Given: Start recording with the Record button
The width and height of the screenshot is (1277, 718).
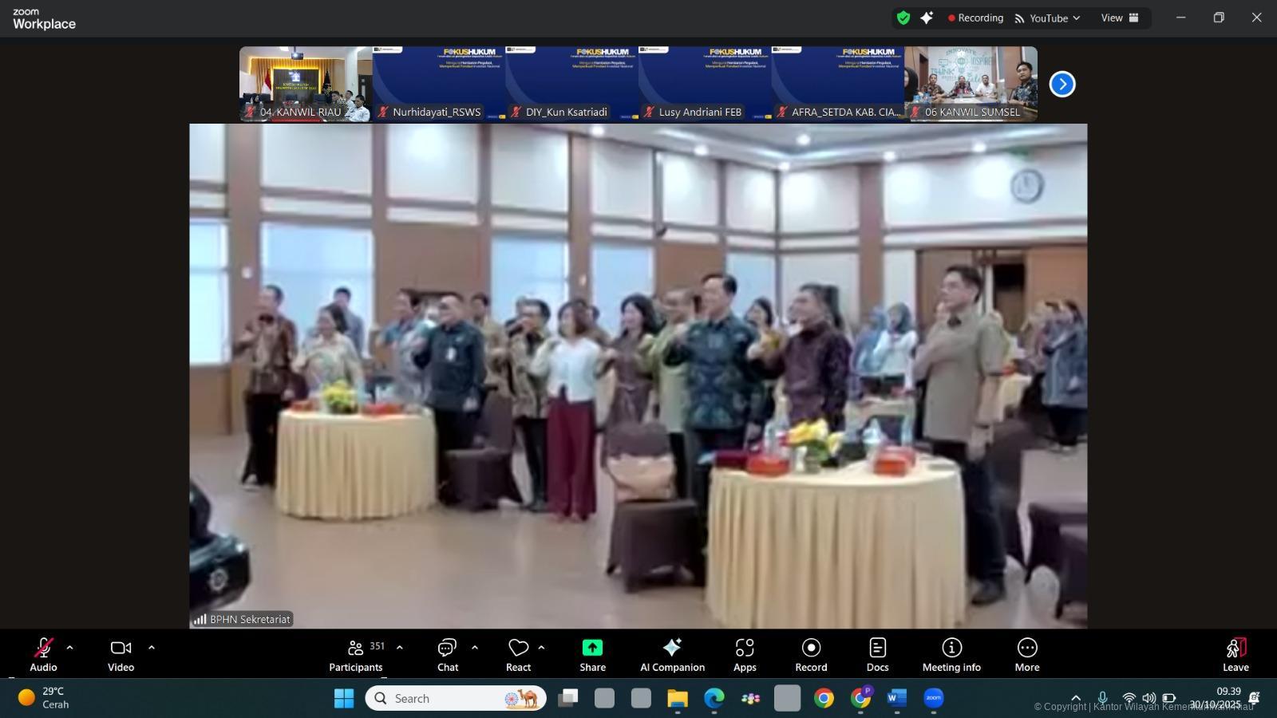Looking at the screenshot, I should click(x=811, y=654).
